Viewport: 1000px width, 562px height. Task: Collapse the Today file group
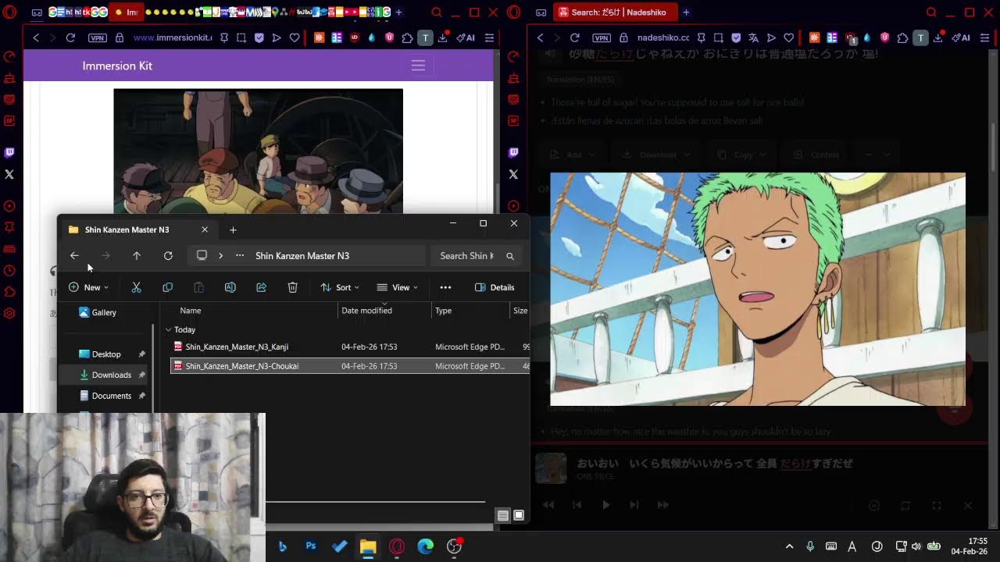pos(168,329)
